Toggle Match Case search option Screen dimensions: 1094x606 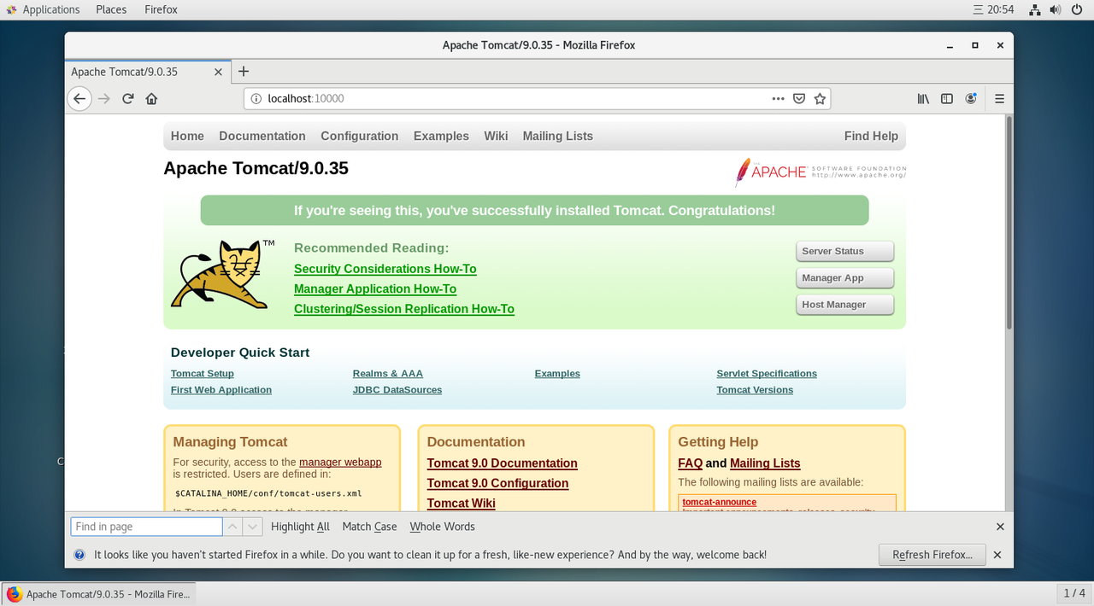369,527
